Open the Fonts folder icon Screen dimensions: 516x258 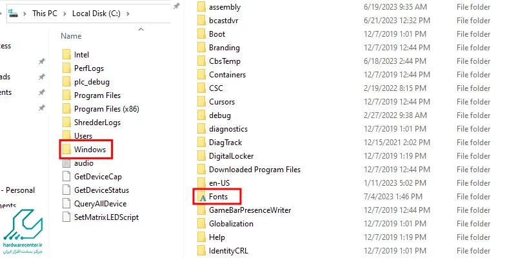(202, 197)
